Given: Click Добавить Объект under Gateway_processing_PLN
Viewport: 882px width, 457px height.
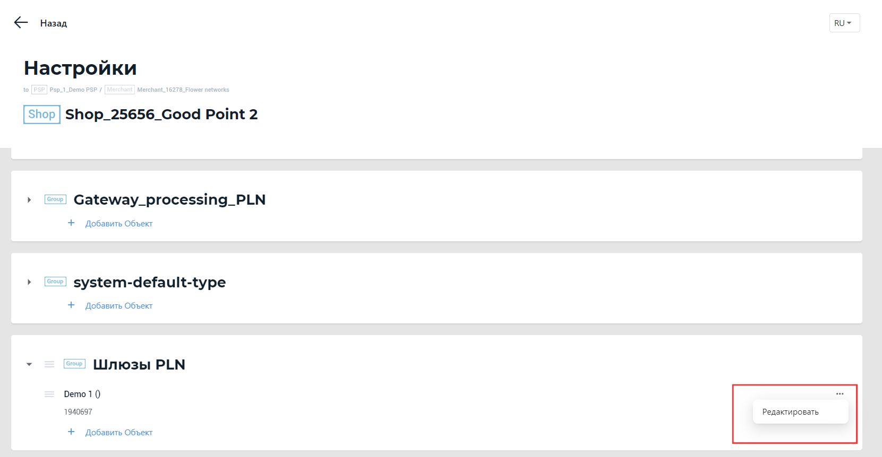Looking at the screenshot, I should (119, 224).
